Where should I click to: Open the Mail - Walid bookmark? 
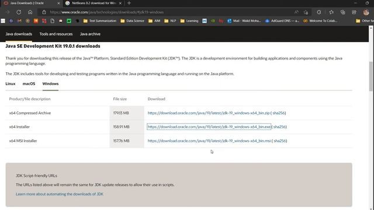click(x=244, y=21)
